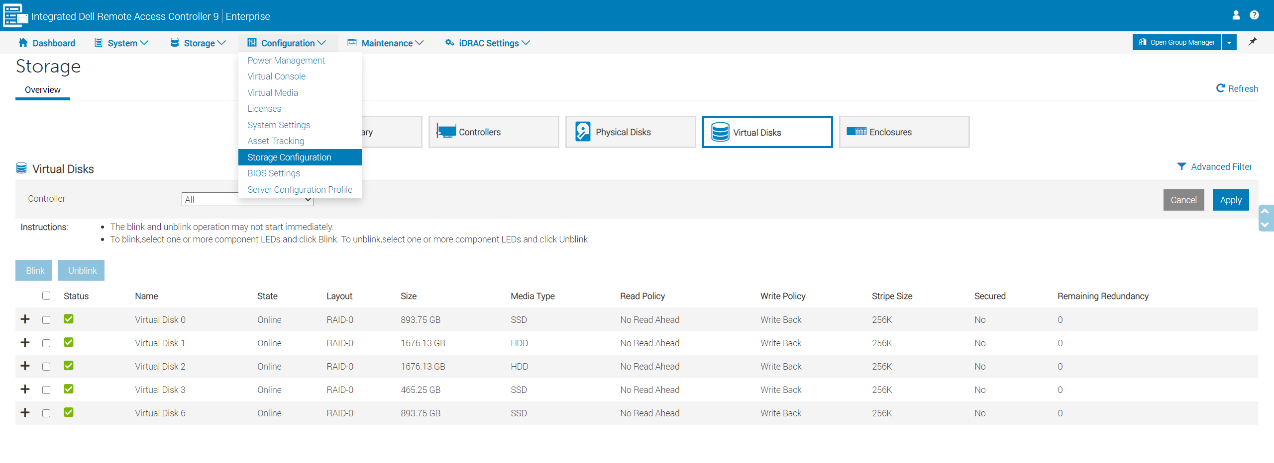Click the Refresh circular arrow icon

[x=1220, y=88]
